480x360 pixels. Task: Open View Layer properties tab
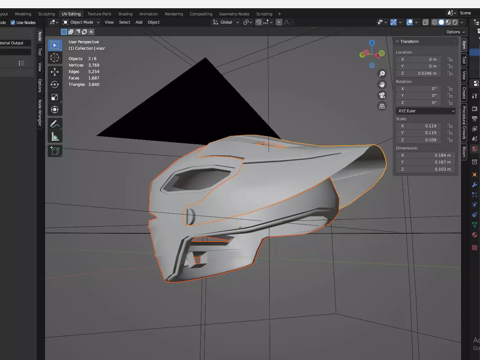(x=475, y=129)
